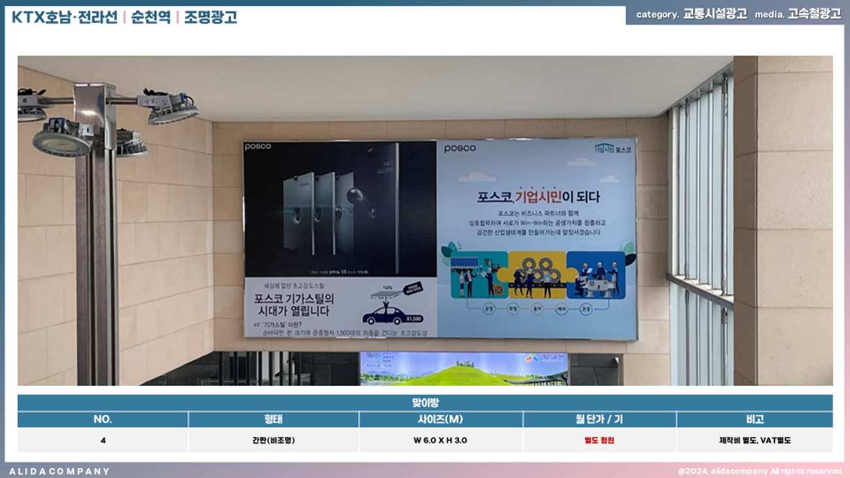Click the teal puzzle piece illustration
850x478 pixels.
(479, 275)
